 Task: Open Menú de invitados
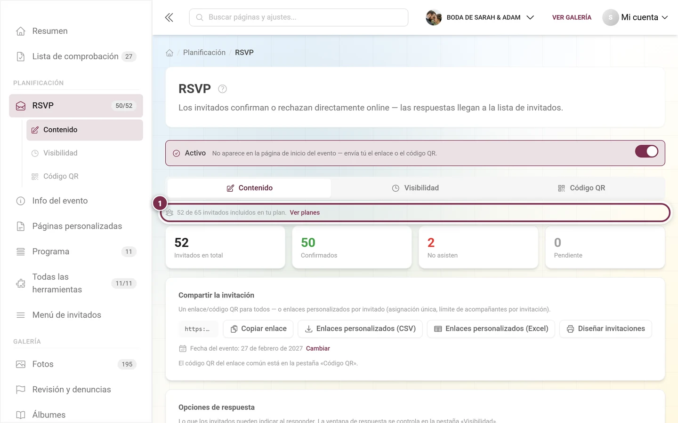76,315
